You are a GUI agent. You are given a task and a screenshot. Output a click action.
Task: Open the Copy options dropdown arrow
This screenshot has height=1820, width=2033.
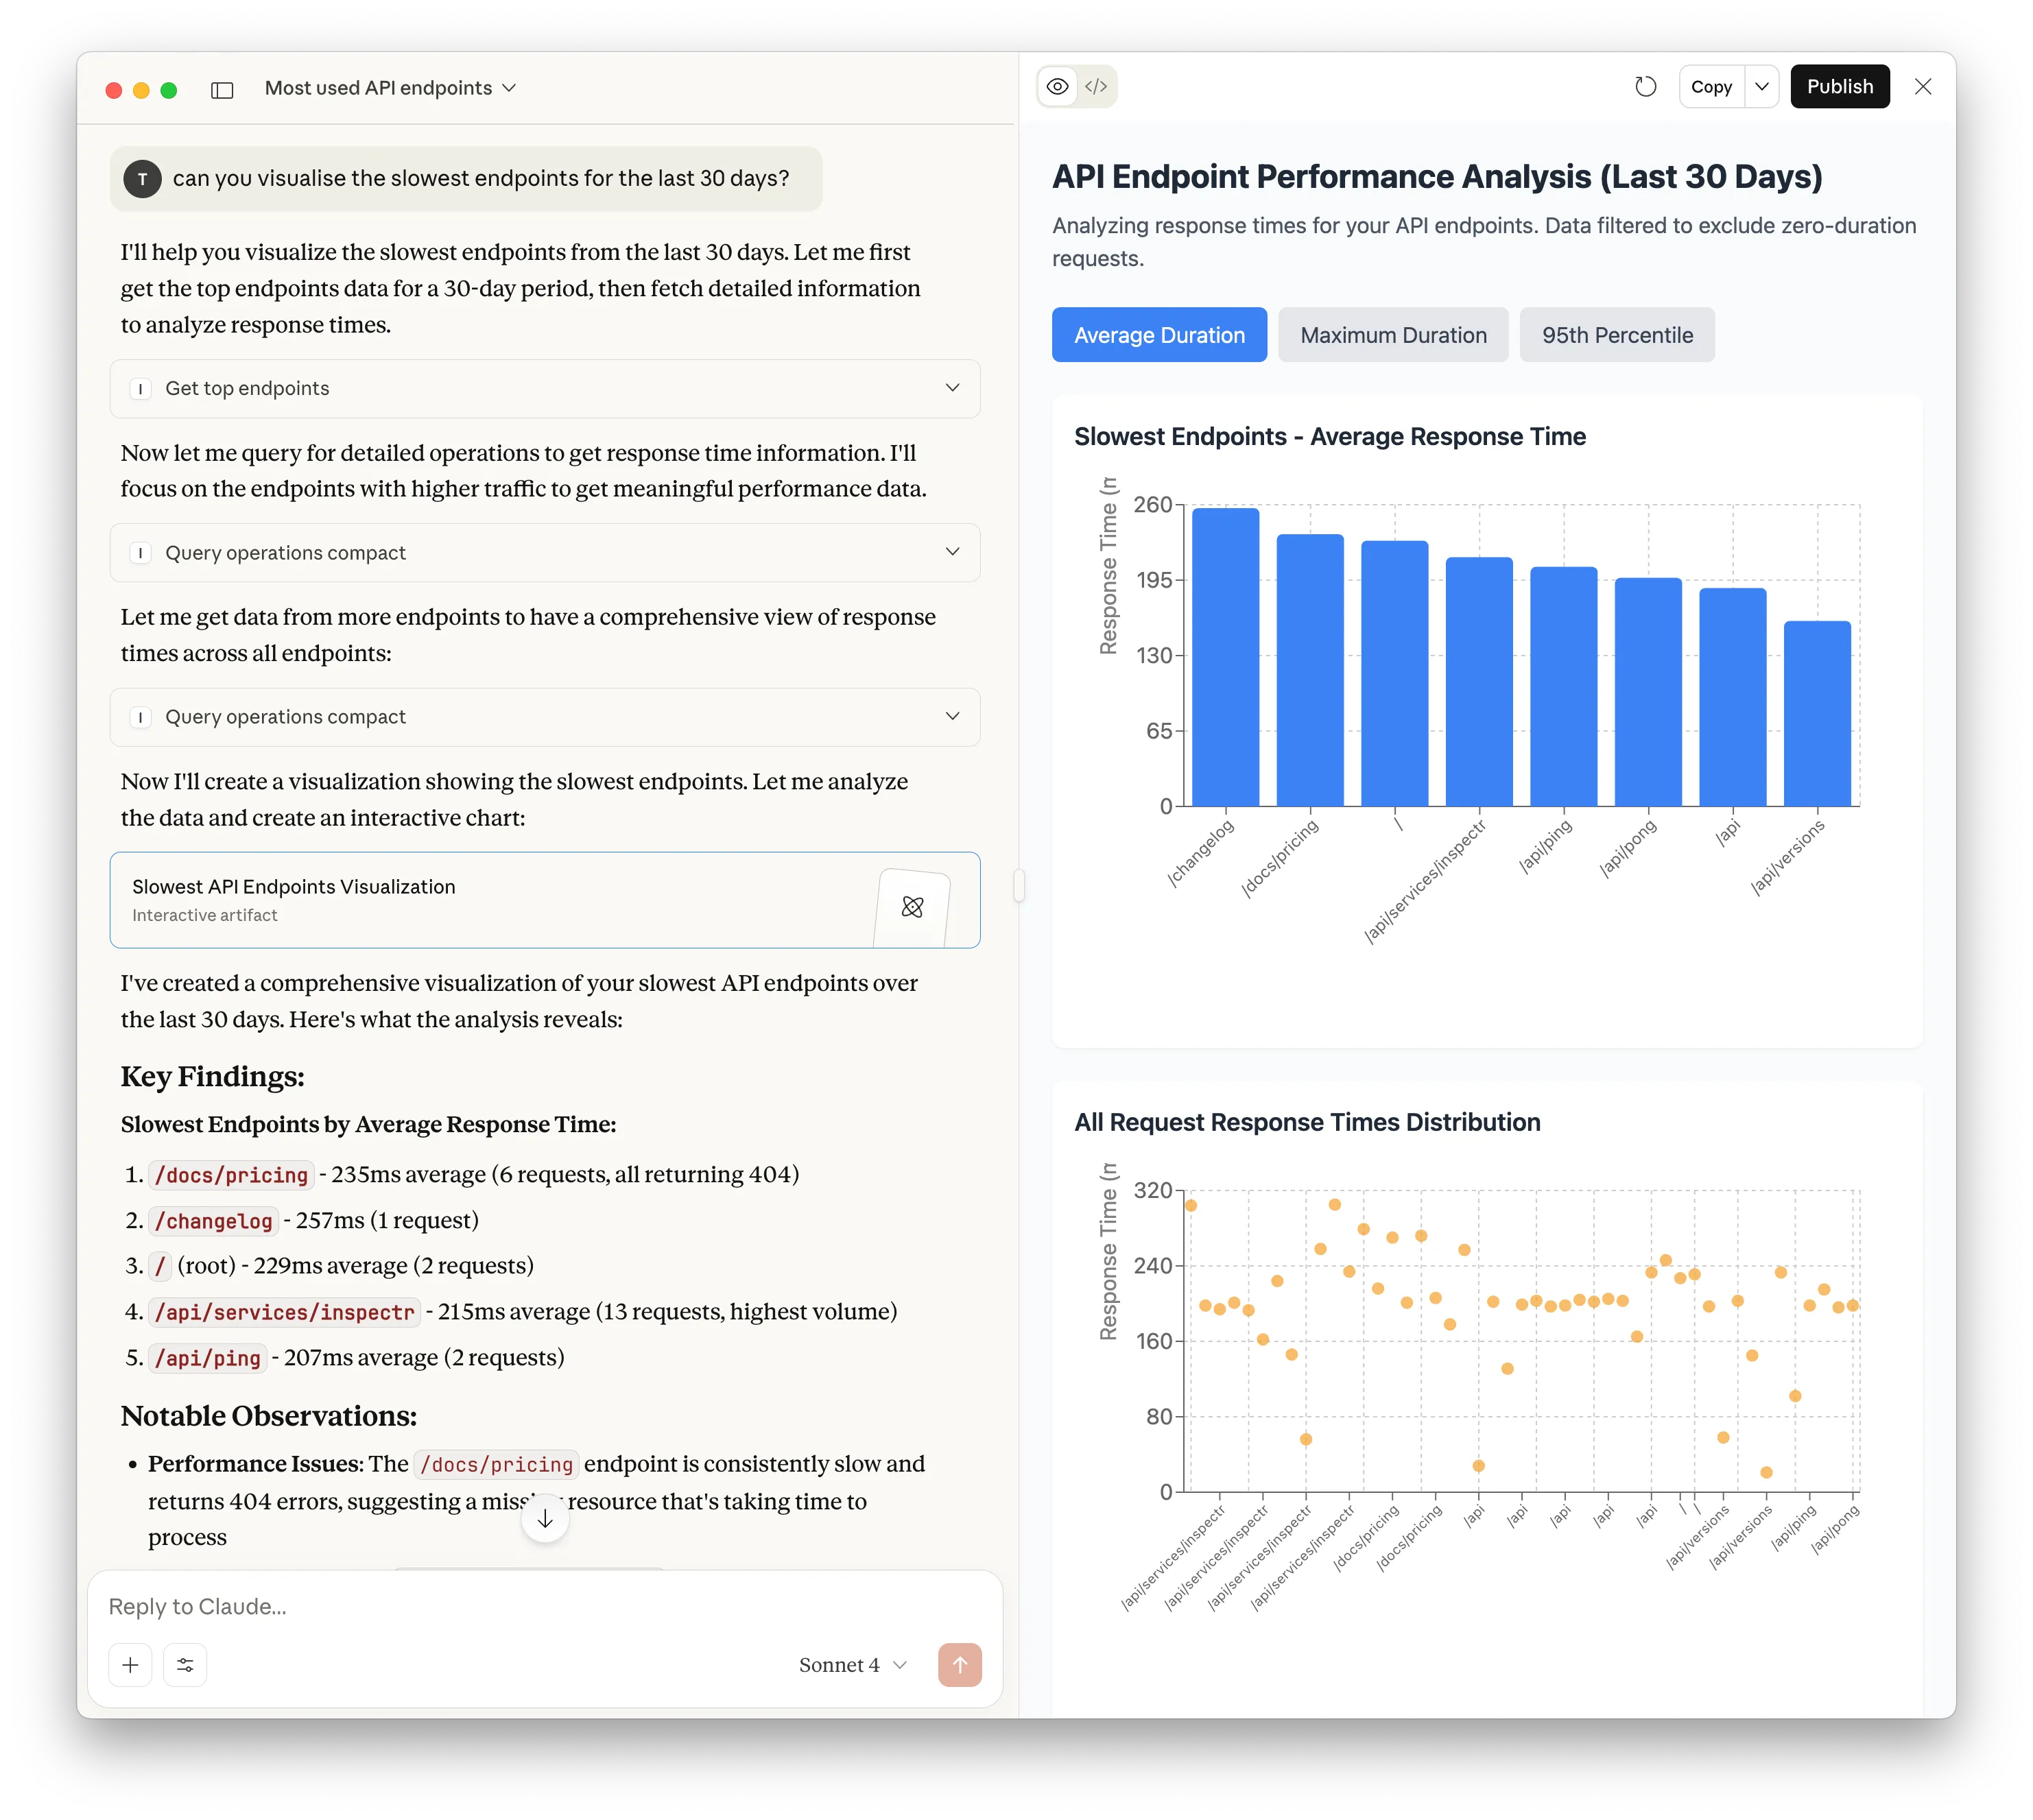pyautogui.click(x=1762, y=87)
